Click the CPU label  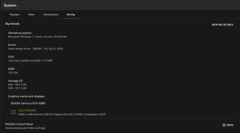pos(11,57)
